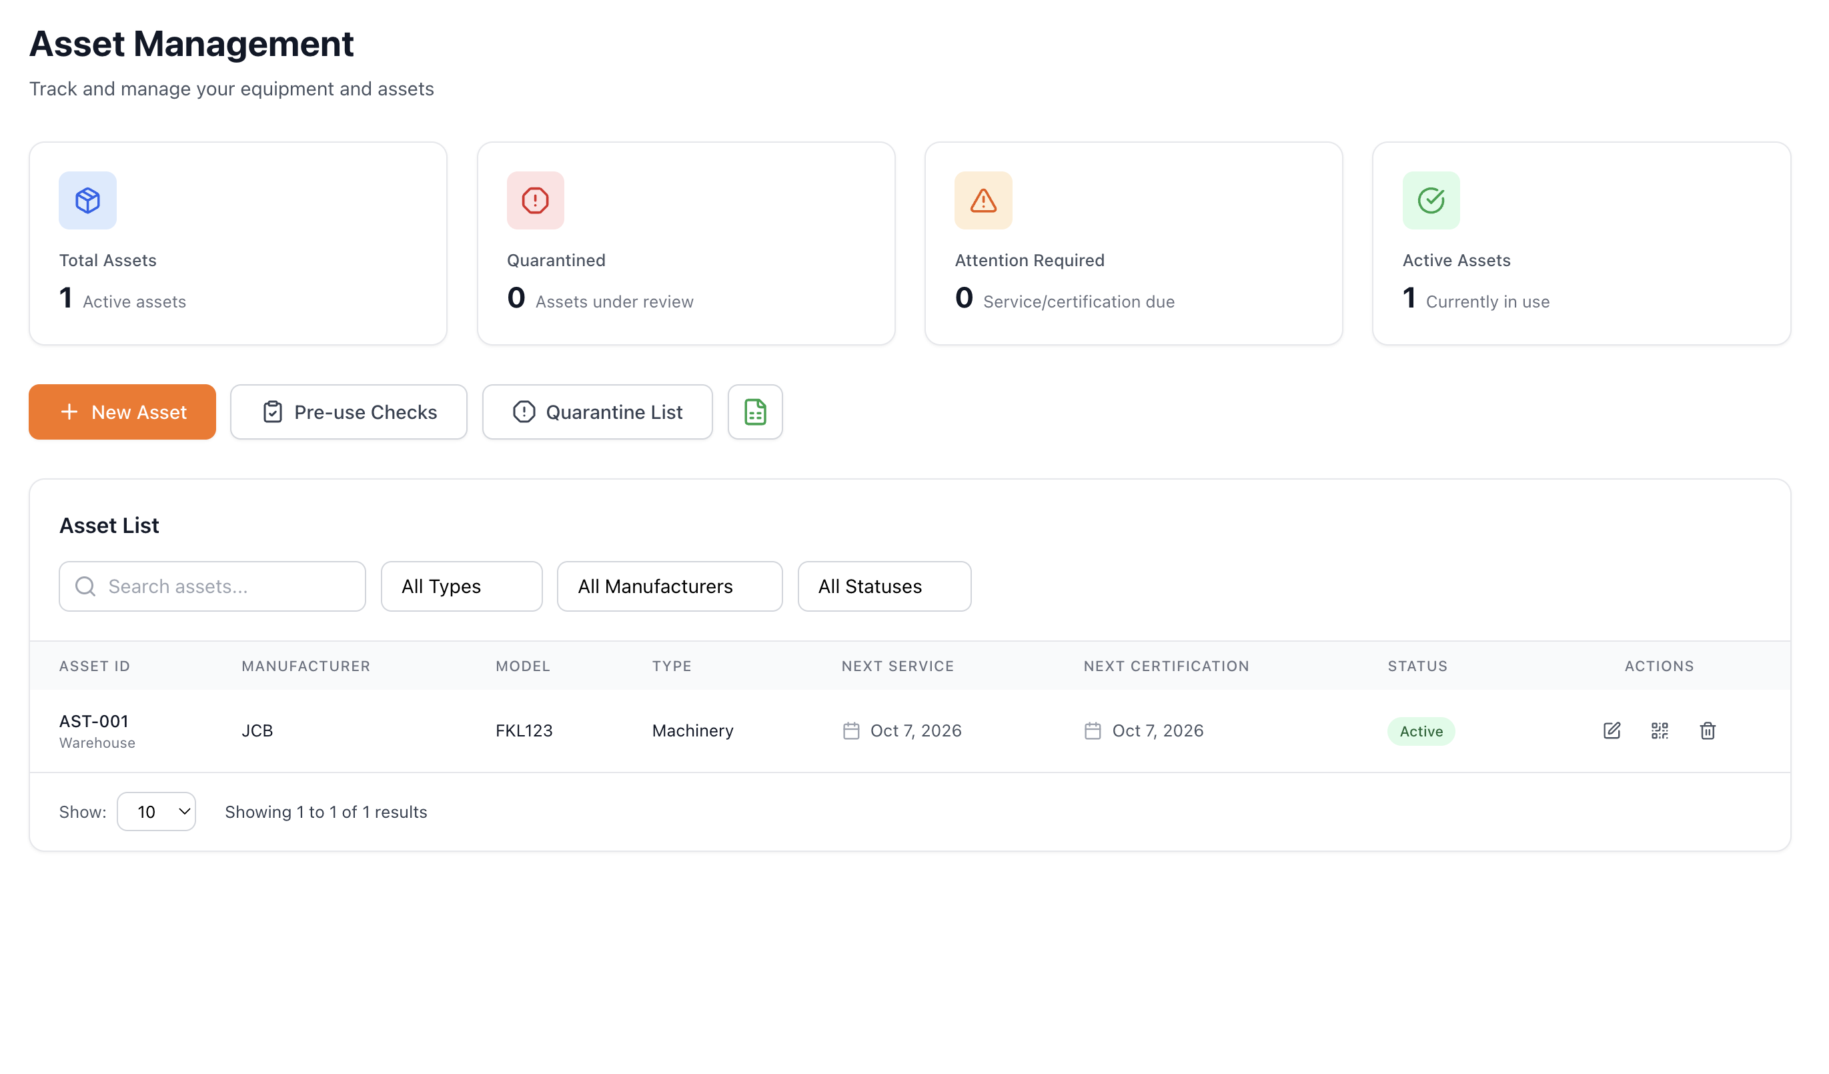Click the New Asset button
This screenshot has height=1074, width=1829.
(x=122, y=412)
